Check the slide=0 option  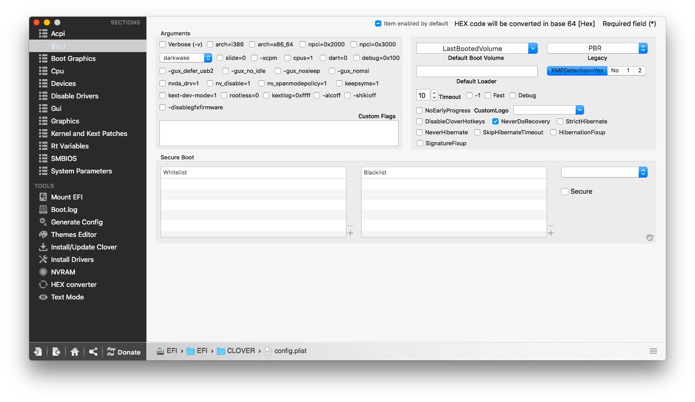click(x=220, y=58)
